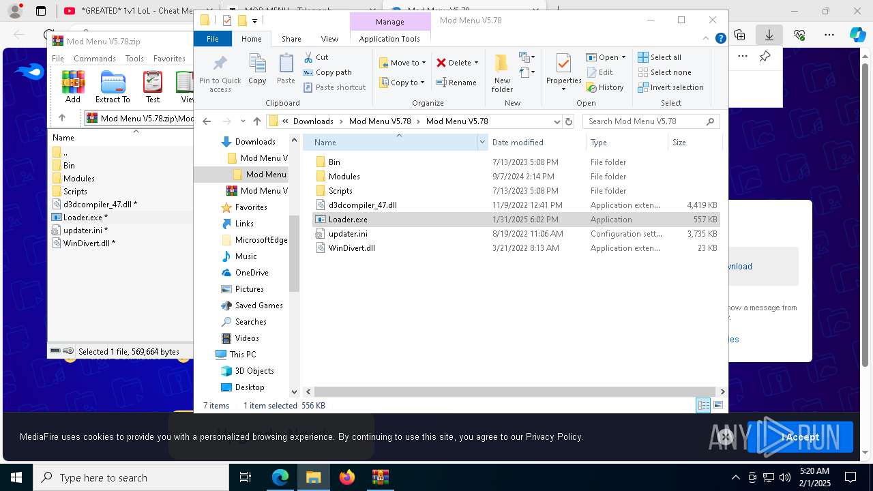The height and width of the screenshot is (491, 873).
Task: Click History in Open group
Action: [x=605, y=87]
